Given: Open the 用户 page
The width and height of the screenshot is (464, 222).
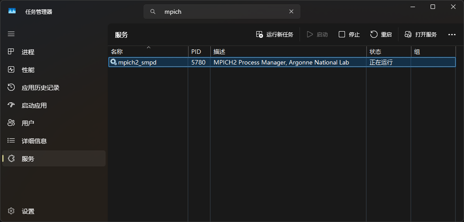Looking at the screenshot, I should pos(54,123).
